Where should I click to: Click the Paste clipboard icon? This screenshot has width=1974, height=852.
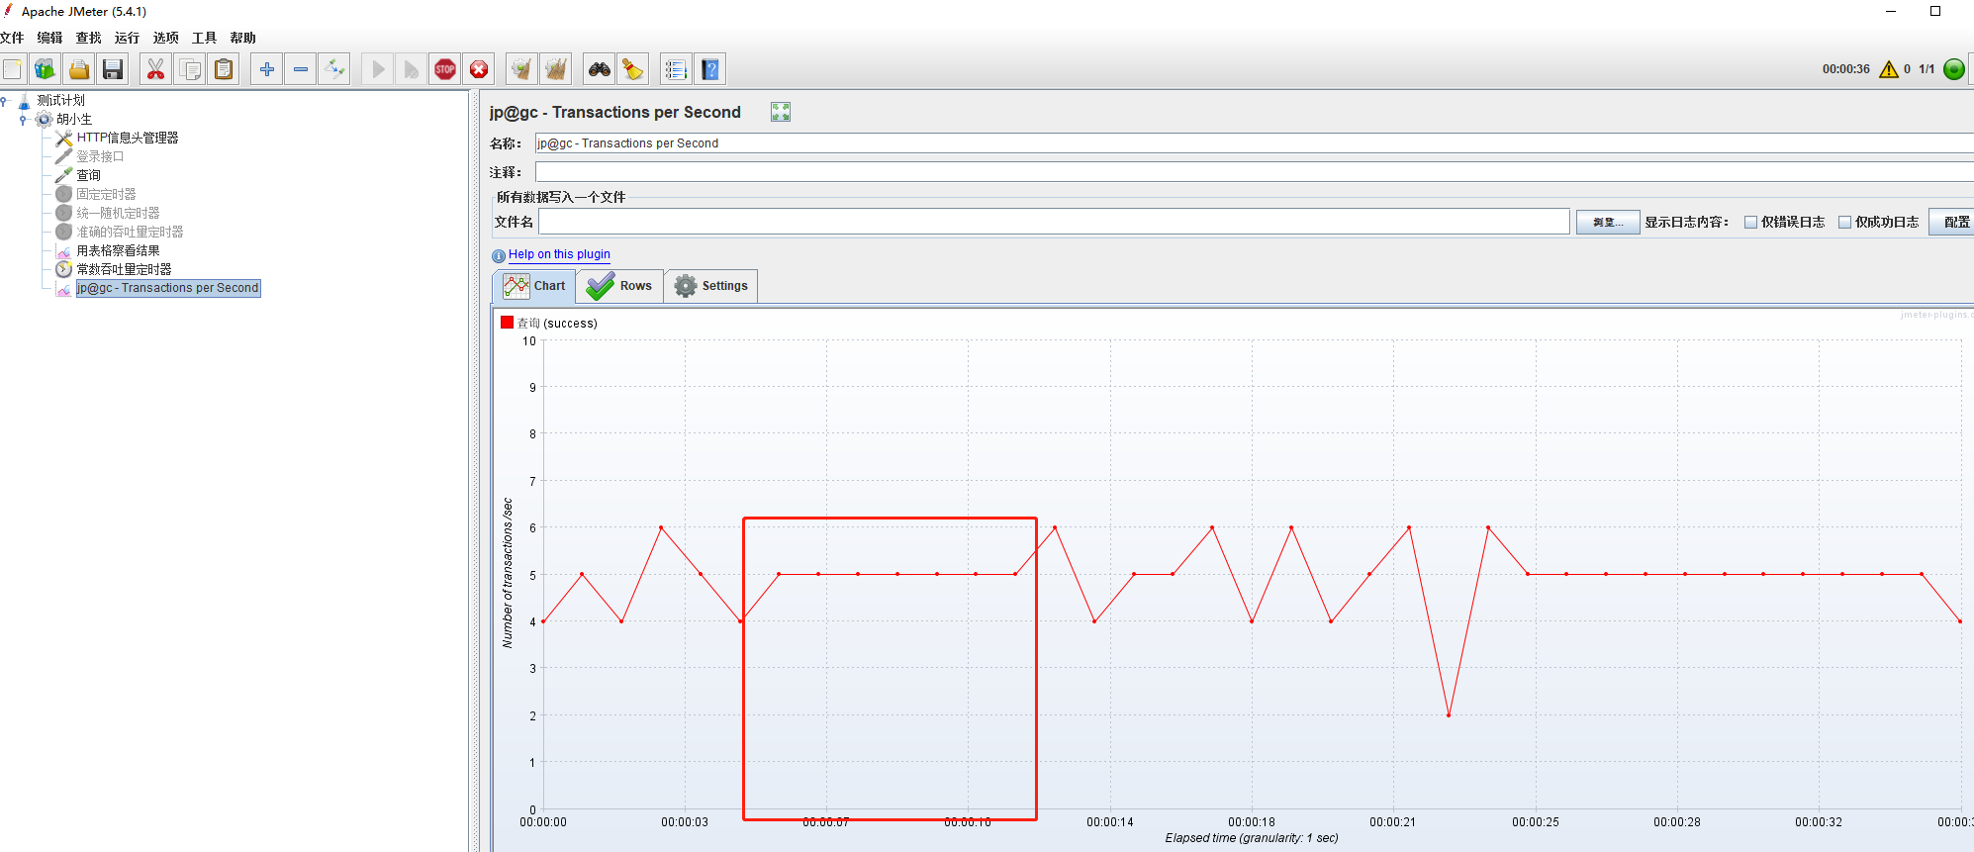(x=225, y=69)
